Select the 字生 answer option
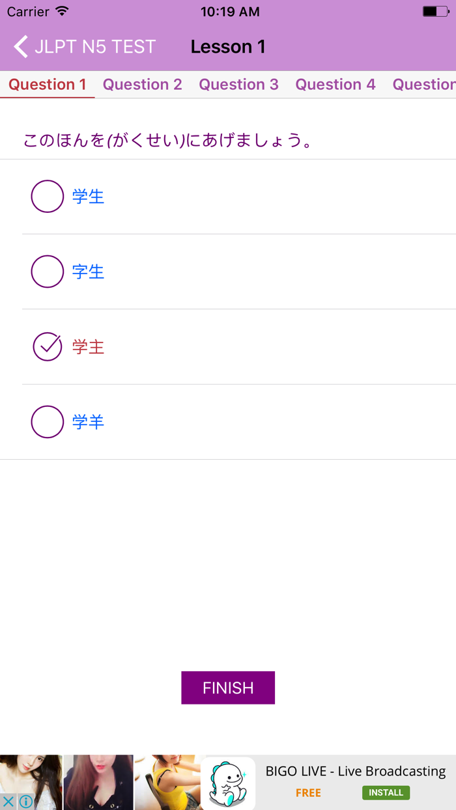The height and width of the screenshot is (810, 456). [x=47, y=272]
